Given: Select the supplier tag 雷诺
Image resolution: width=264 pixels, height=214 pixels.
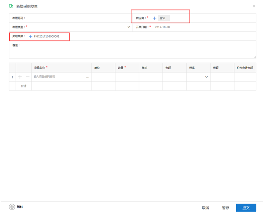Looking at the screenshot, I should pos(164,18).
